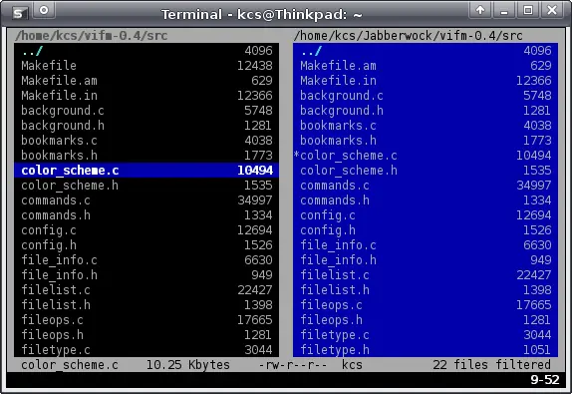
Task: Click the Terminal window title text
Action: (262, 15)
